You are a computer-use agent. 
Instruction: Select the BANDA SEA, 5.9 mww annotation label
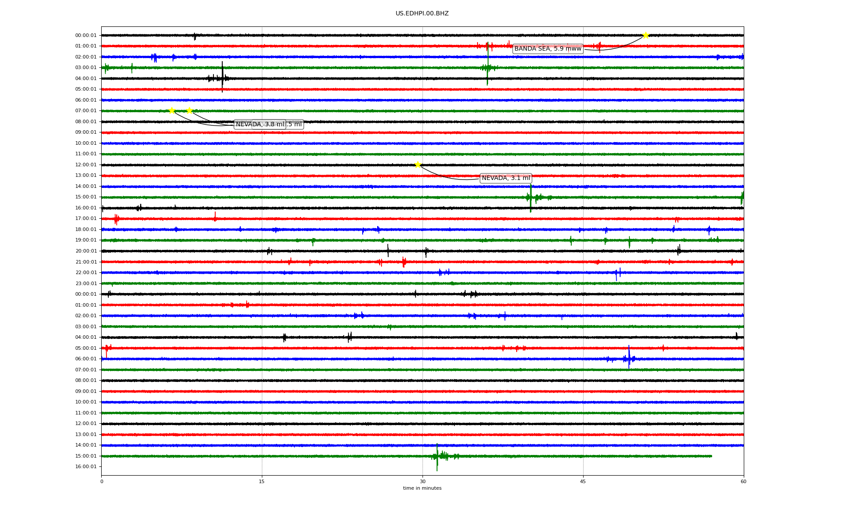click(x=548, y=49)
